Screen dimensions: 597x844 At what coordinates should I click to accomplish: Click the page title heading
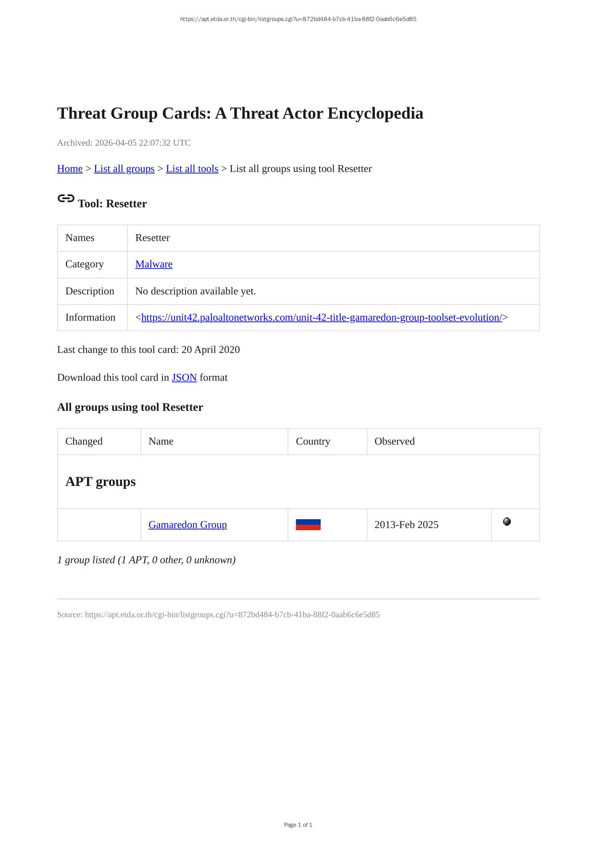[x=240, y=113]
